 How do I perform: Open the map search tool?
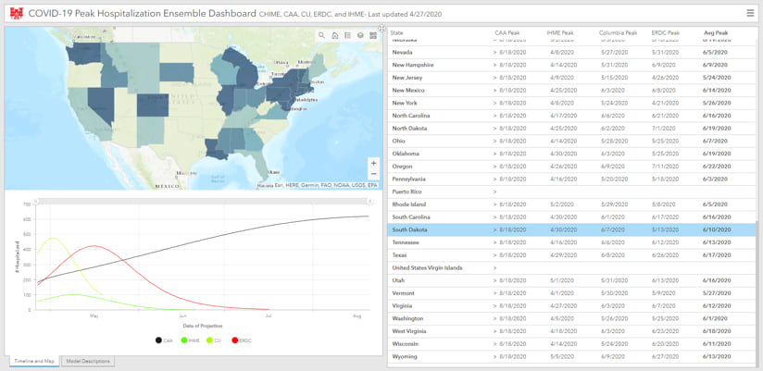point(321,35)
